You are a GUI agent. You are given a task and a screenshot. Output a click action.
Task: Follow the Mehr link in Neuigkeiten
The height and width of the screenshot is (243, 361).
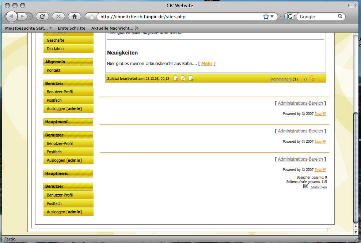click(x=207, y=64)
